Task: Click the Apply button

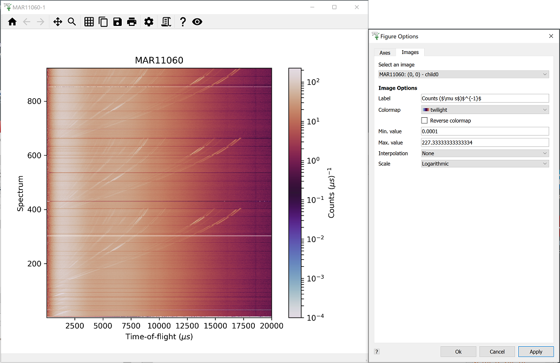Action: (536, 352)
